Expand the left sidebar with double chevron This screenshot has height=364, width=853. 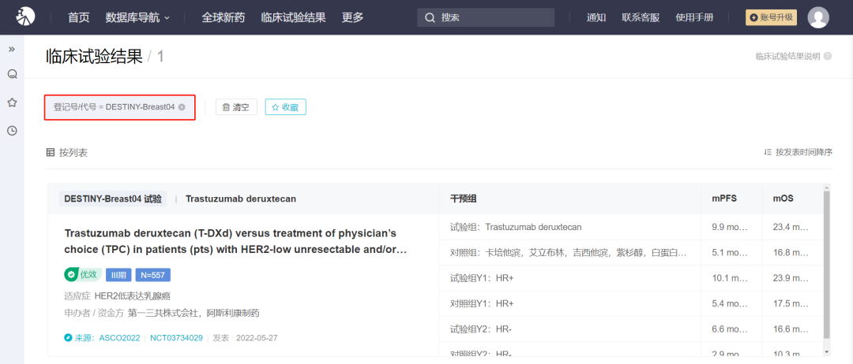[12, 50]
